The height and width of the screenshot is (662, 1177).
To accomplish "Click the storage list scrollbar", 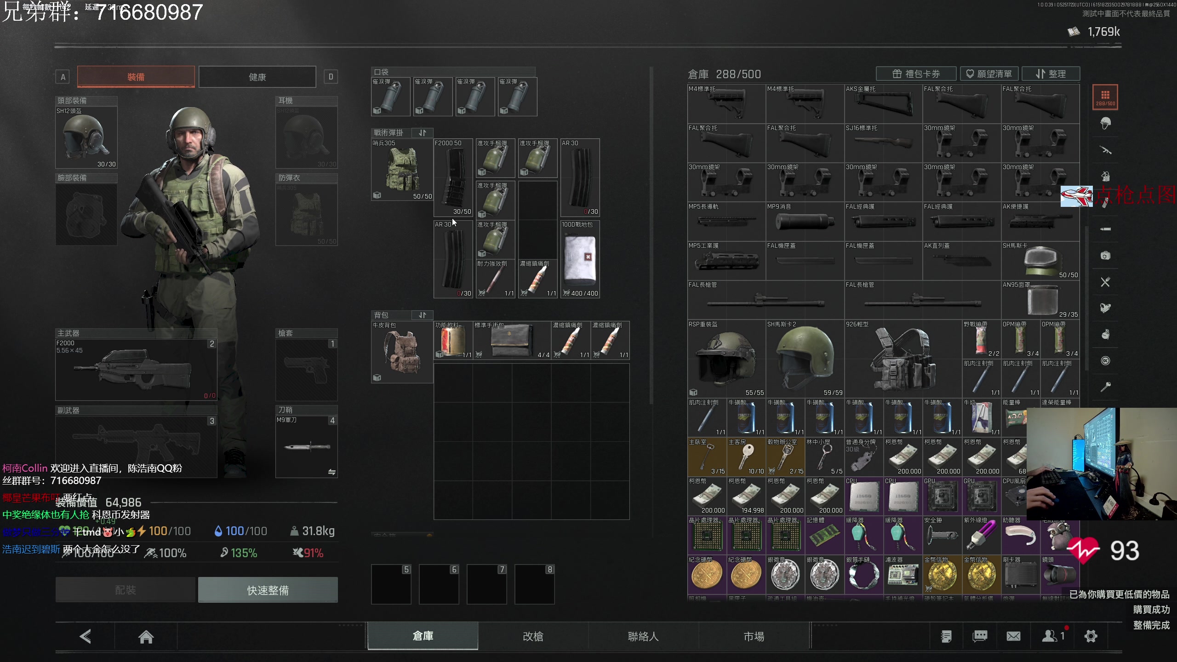I will [x=1086, y=299].
